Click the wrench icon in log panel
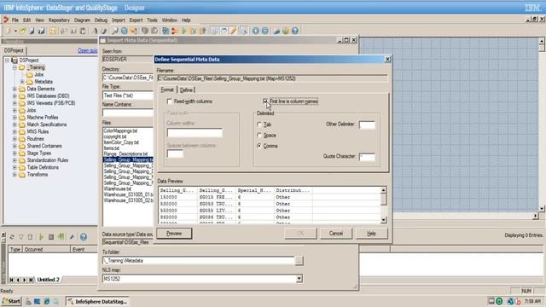The width and height of the screenshot is (546, 307). pos(72,237)
